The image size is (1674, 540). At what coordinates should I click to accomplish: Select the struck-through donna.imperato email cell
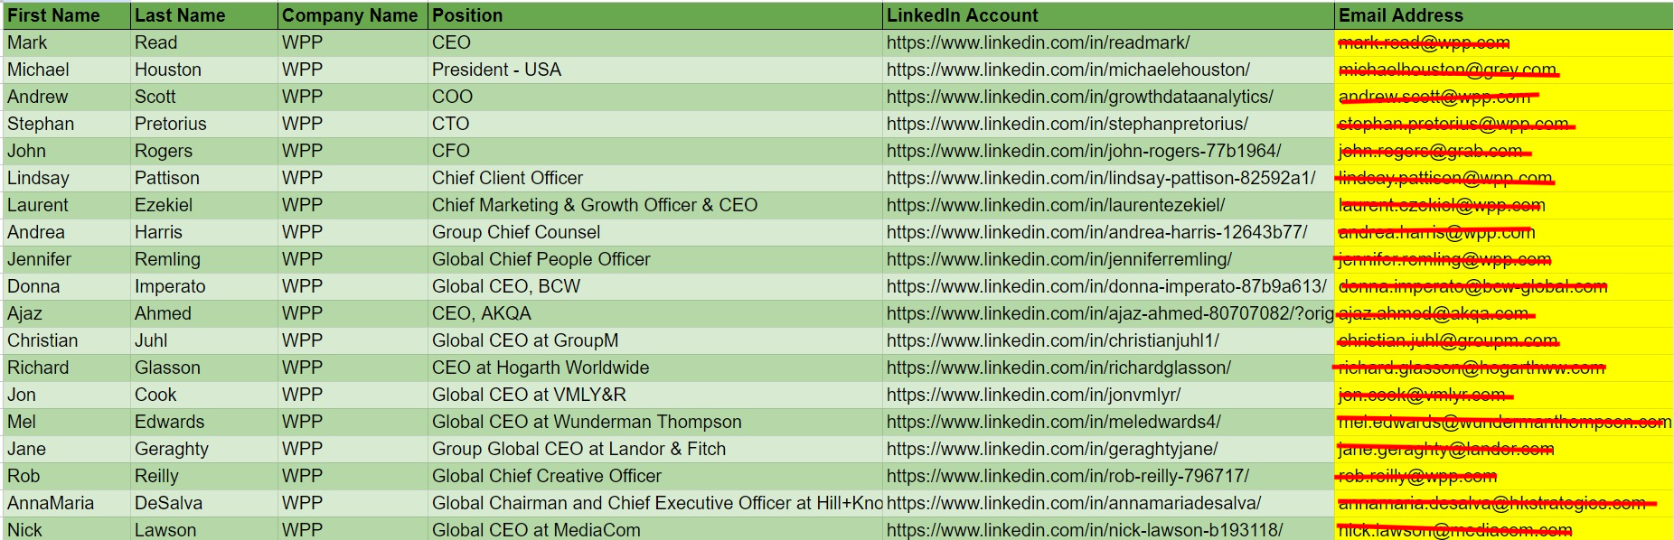(x=1472, y=286)
